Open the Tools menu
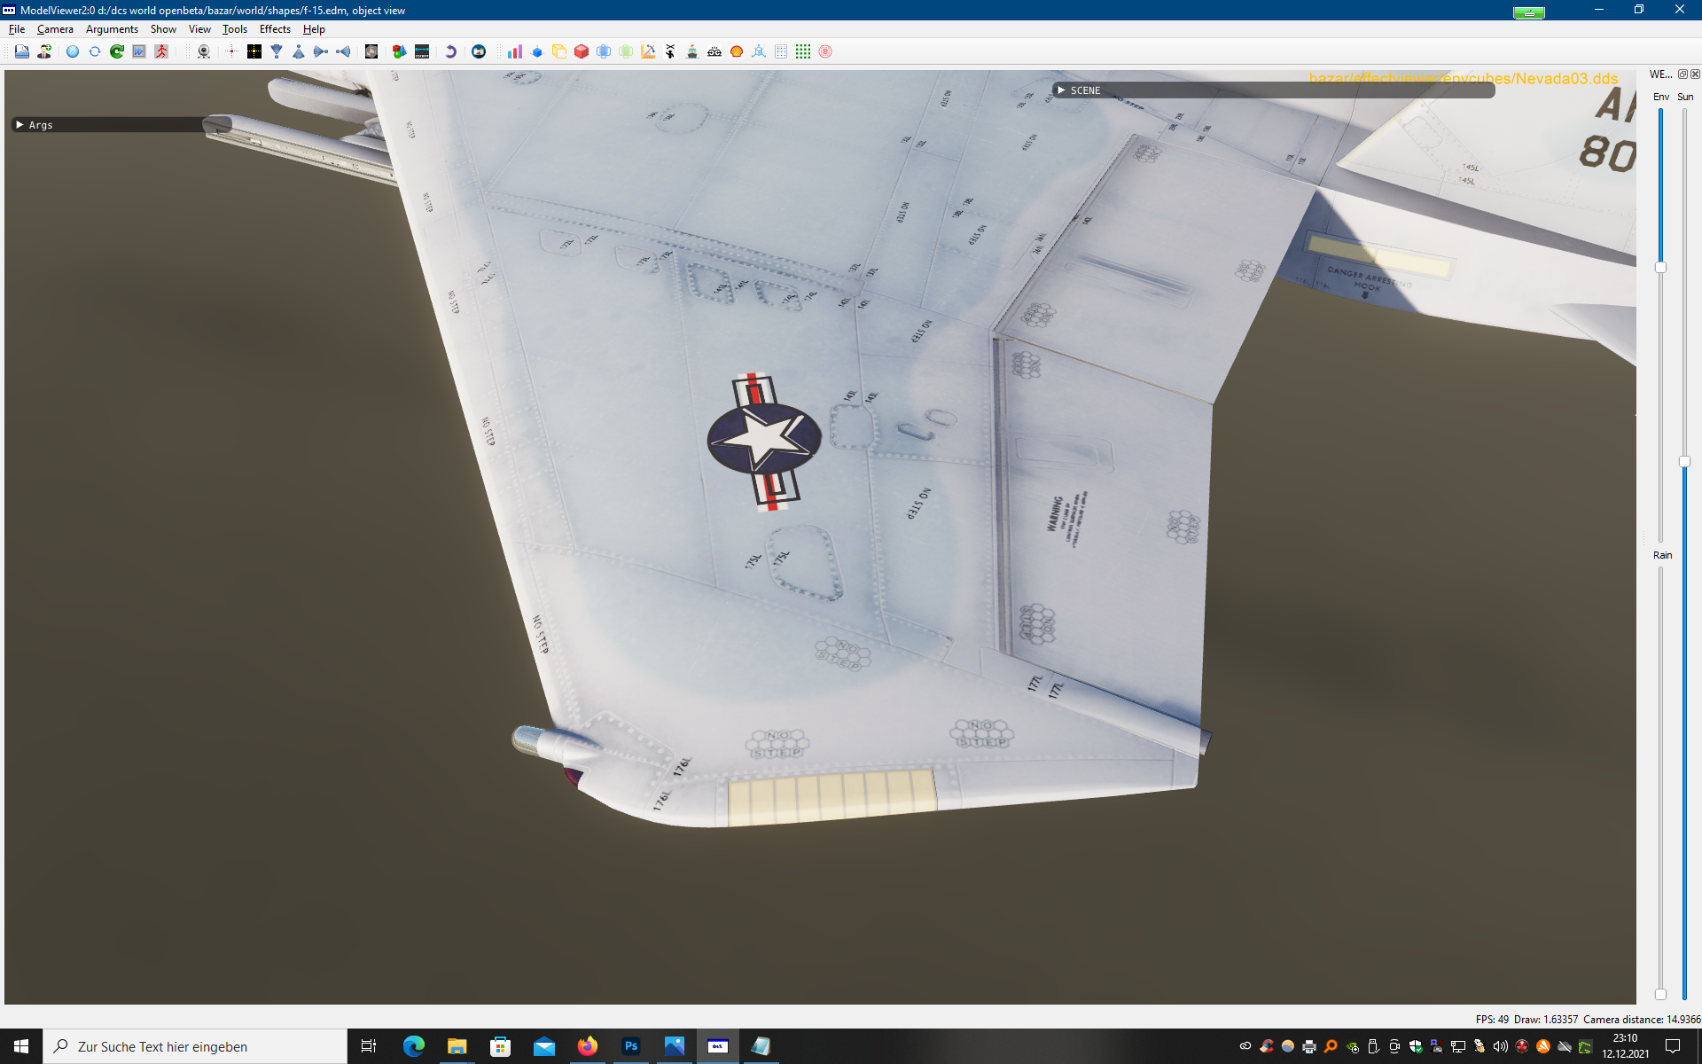 235,29
